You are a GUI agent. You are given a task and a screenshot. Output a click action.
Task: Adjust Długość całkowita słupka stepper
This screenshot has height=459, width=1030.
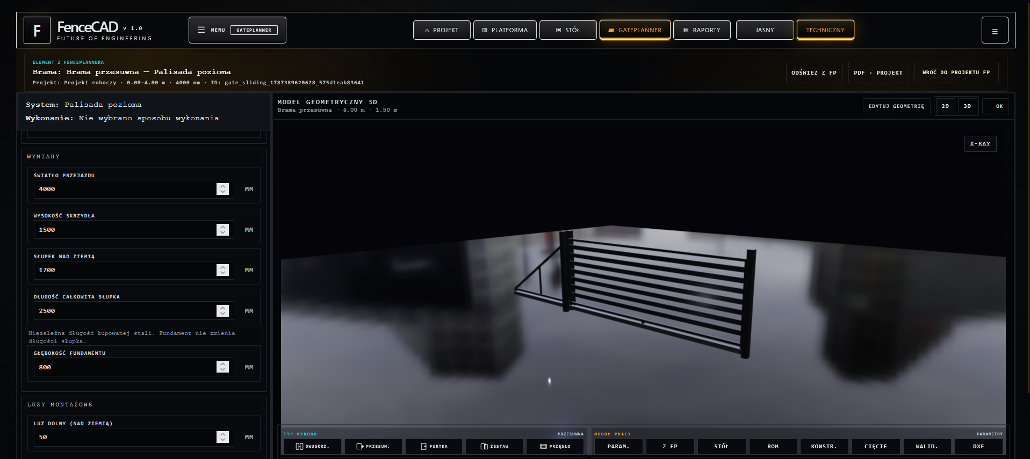pyautogui.click(x=223, y=311)
